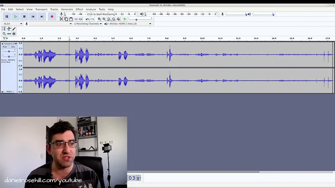Click the mixer toolbar speaker icon
This screenshot has width=335, height=188.
[249, 14]
